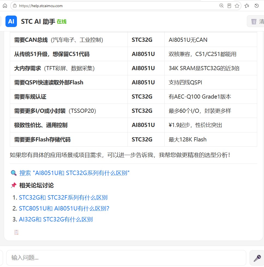Image resolution: width=264 pixels, height=267 pixels.
Task: Click ¥1.9起步,性价比突出 cell
Action: pyautogui.click(x=211, y=125)
